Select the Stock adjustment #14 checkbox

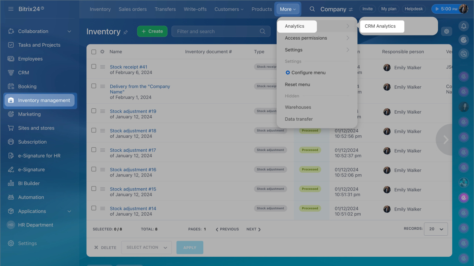(x=94, y=208)
